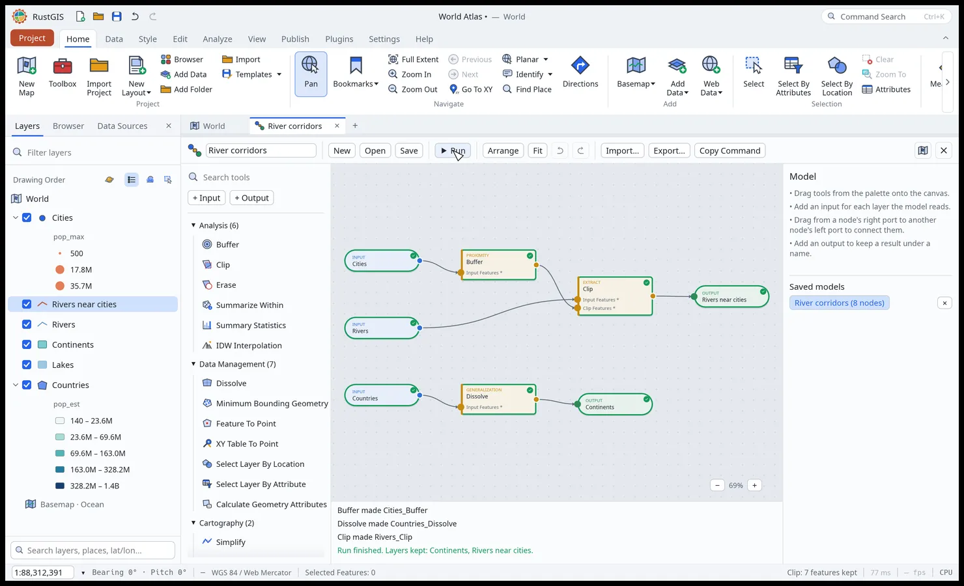Viewport: 964px width, 586px height.
Task: Click the 328.2M – 1.4B color swatch
Action: click(x=60, y=486)
